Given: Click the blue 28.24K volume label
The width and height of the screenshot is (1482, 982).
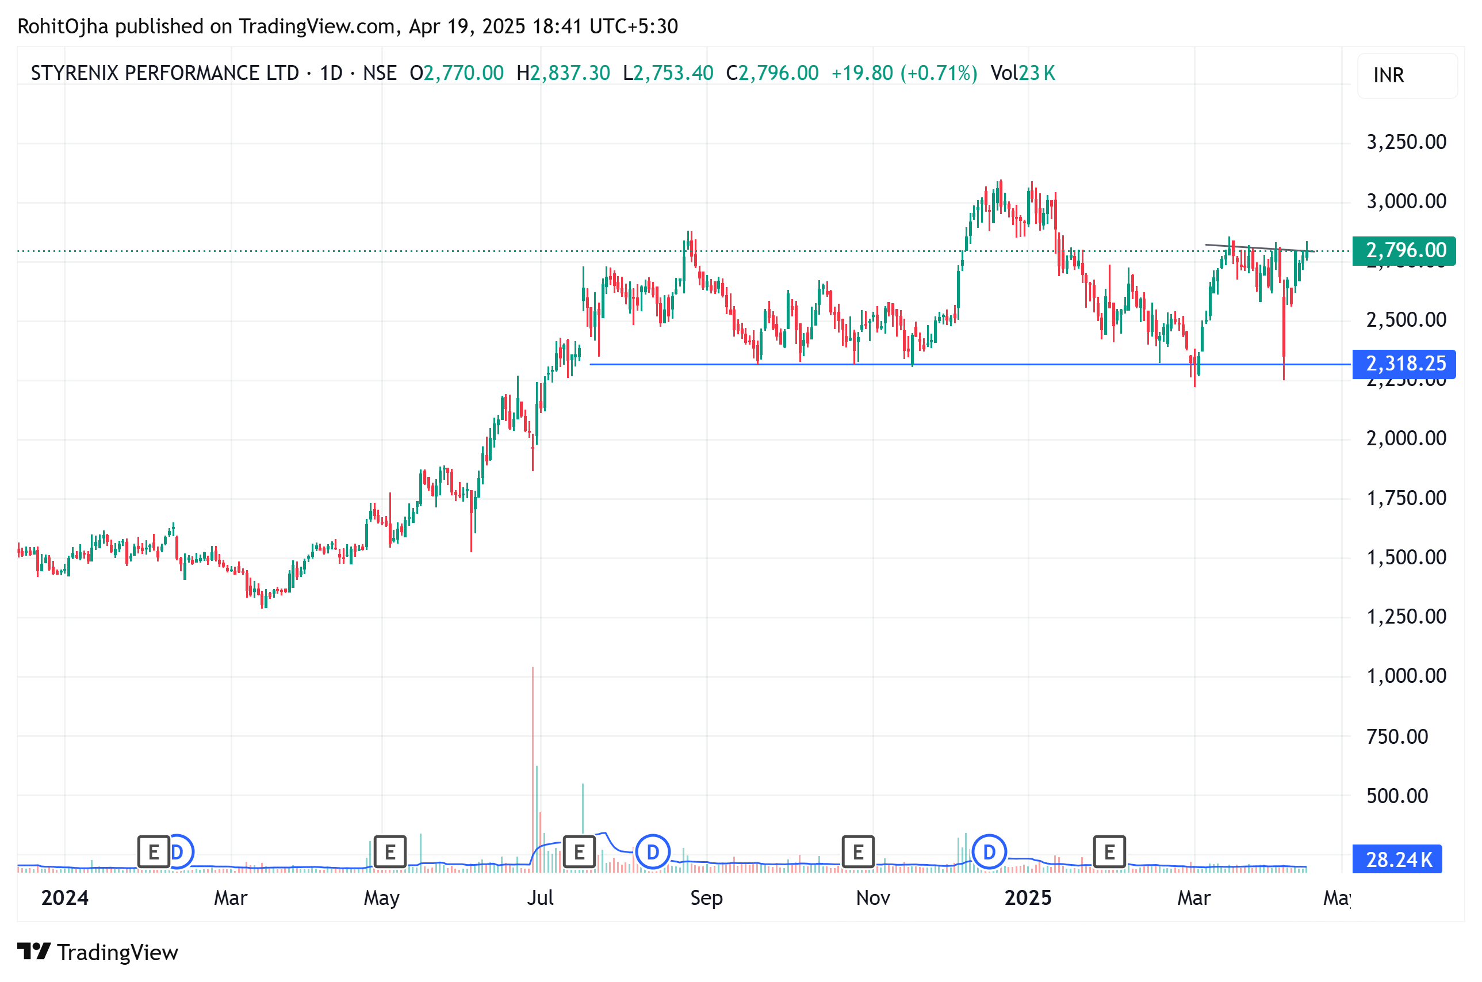Looking at the screenshot, I should pos(1396,859).
